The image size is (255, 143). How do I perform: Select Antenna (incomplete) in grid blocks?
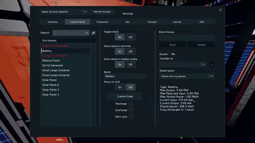coord(65,46)
